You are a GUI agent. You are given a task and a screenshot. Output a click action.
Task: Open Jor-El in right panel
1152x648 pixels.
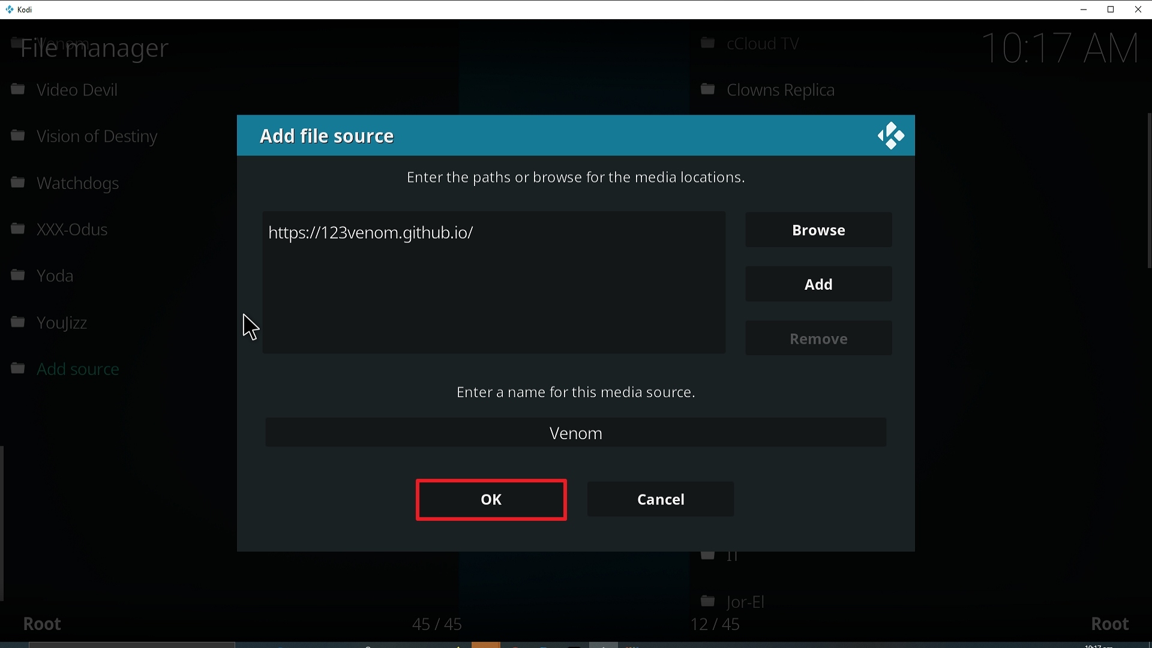(x=745, y=602)
